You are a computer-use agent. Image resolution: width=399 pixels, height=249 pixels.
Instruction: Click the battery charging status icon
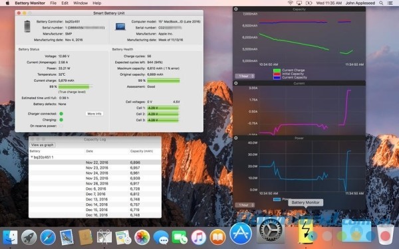(x=309, y=3)
